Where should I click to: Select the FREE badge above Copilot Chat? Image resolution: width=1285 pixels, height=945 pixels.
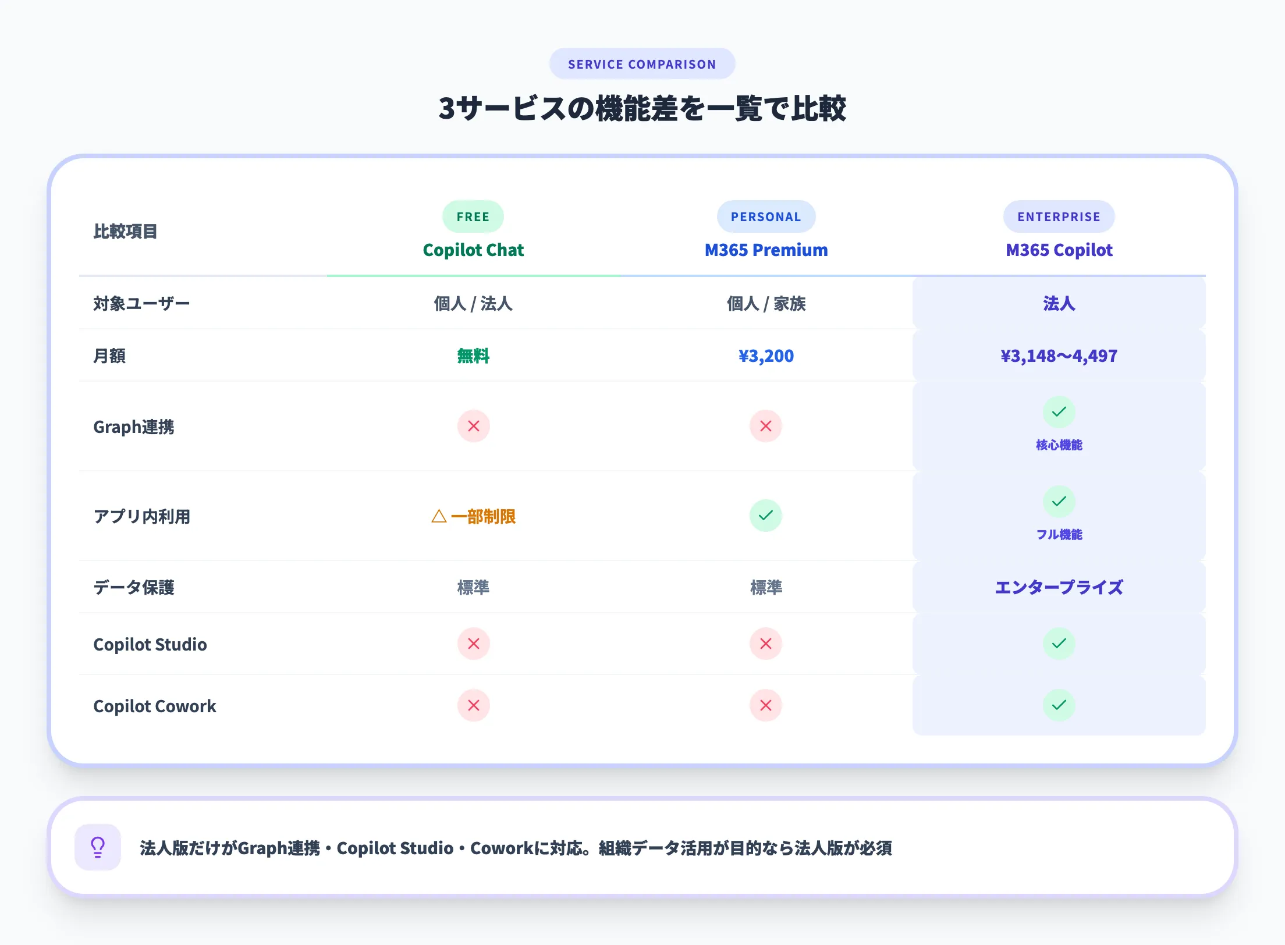coord(473,216)
